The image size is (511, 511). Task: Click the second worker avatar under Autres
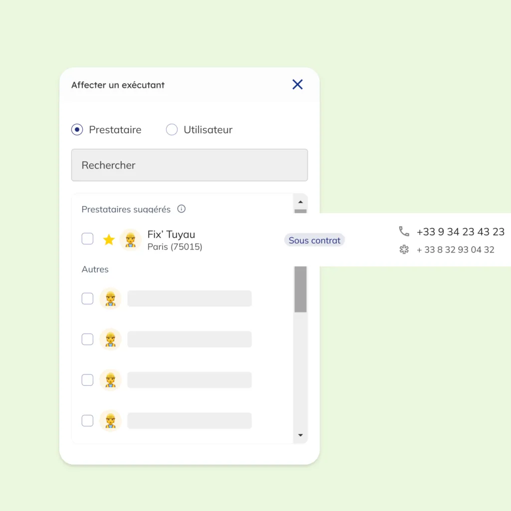[x=110, y=339]
